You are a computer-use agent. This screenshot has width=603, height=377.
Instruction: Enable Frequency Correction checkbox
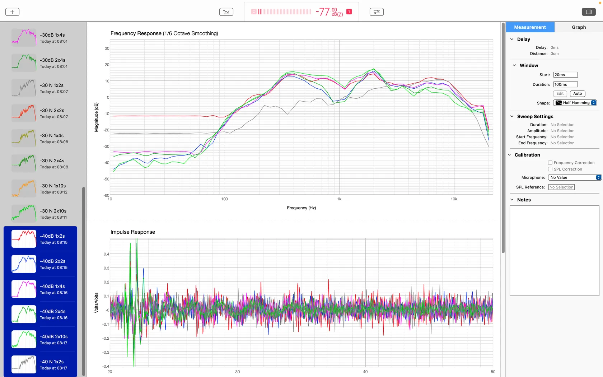550,163
